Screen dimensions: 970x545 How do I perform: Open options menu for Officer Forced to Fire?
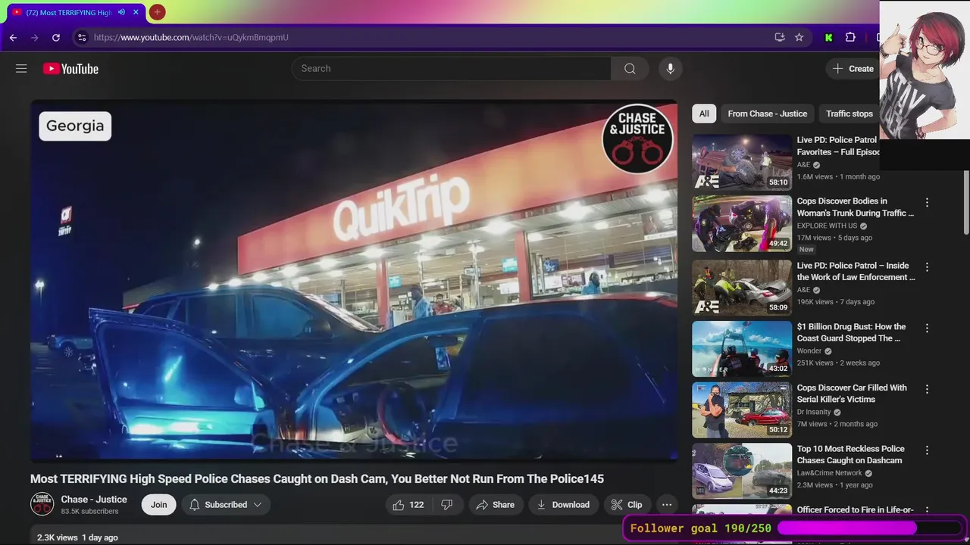point(927,511)
